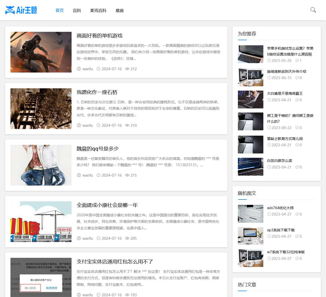Click author icon on 全面建成小康社会是哪一年 post
Viewport: 326px width, 297px height.
coord(79,238)
